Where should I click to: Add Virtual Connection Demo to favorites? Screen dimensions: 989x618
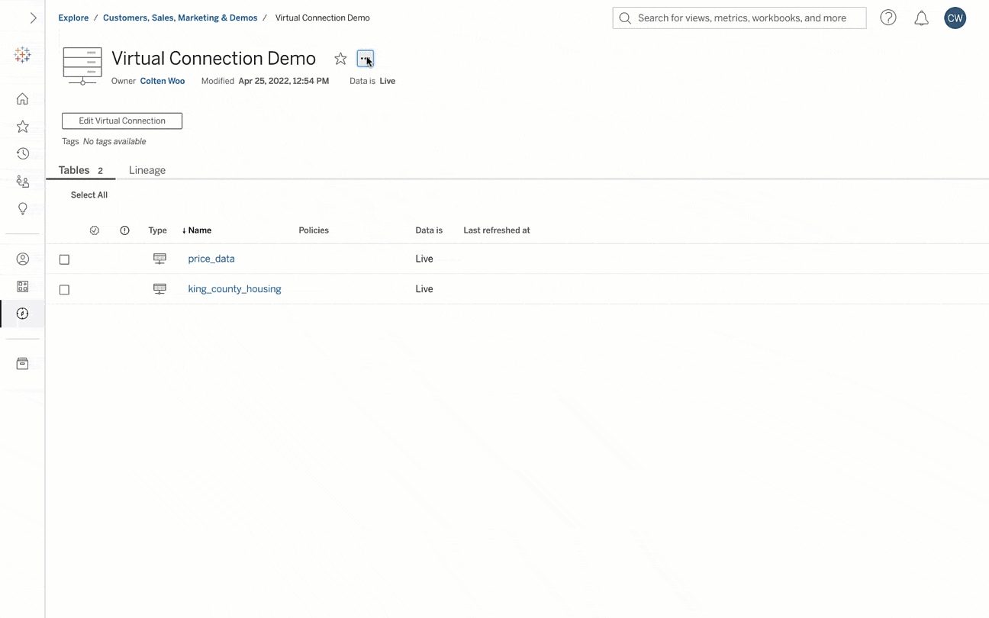pos(340,59)
